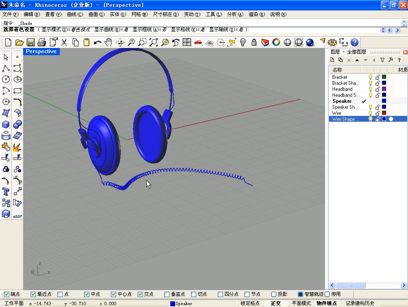Select the Pan hand tool
This screenshot has width=408, height=307.
click(108, 42)
